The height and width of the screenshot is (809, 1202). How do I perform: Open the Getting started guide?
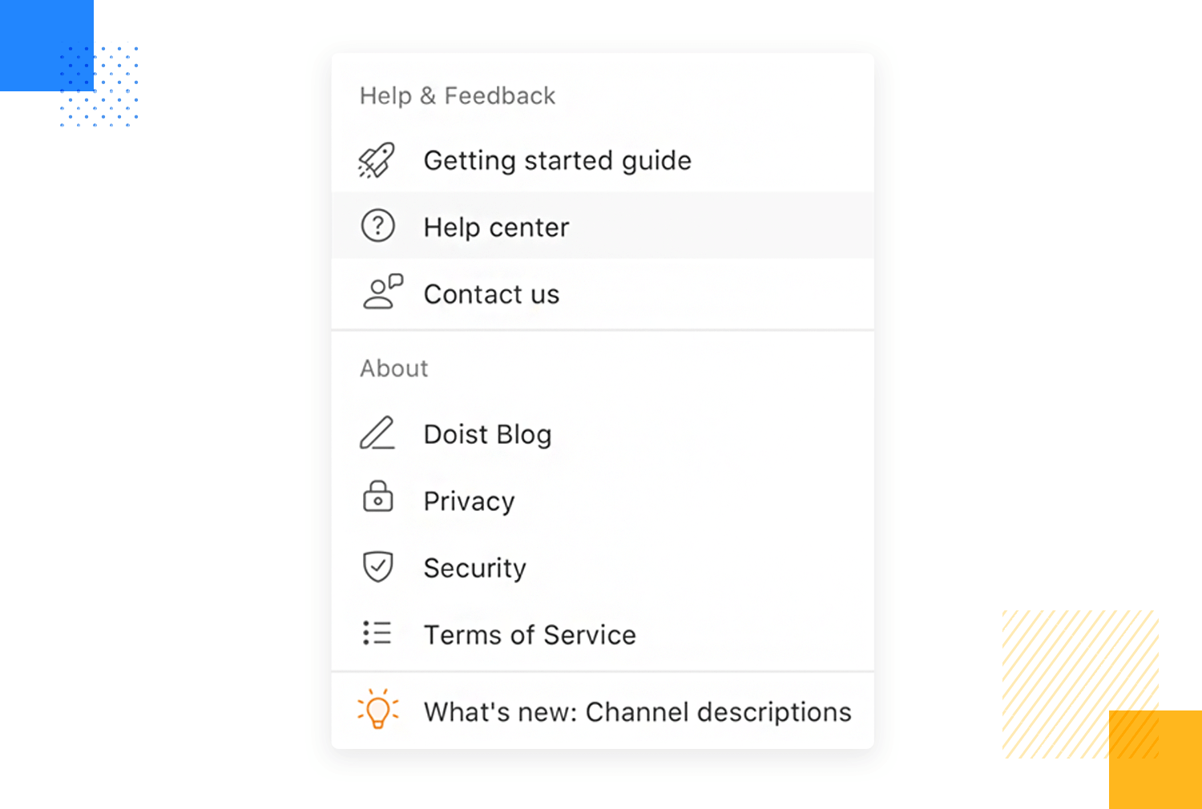pyautogui.click(x=603, y=160)
